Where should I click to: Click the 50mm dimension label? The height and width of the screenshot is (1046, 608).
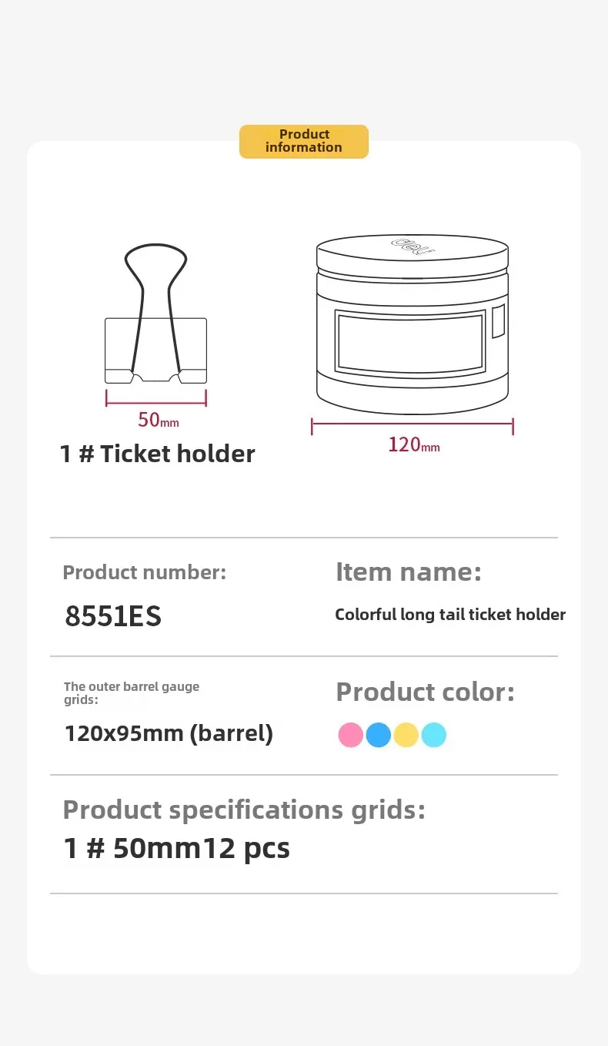159,421
